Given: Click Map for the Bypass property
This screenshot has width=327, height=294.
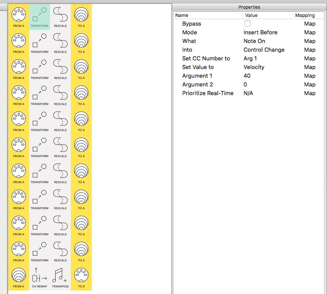Looking at the screenshot, I should tap(310, 23).
